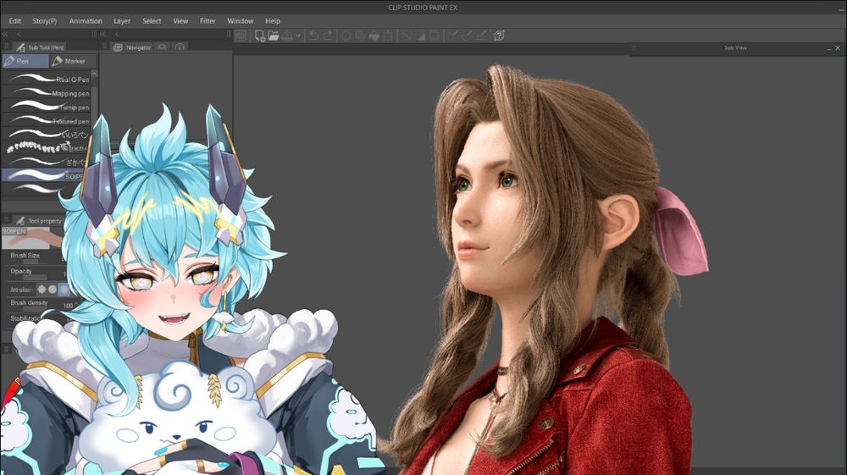Image resolution: width=847 pixels, height=475 pixels.
Task: Select the dotted-texture stroke brush row
Action: [x=43, y=147]
